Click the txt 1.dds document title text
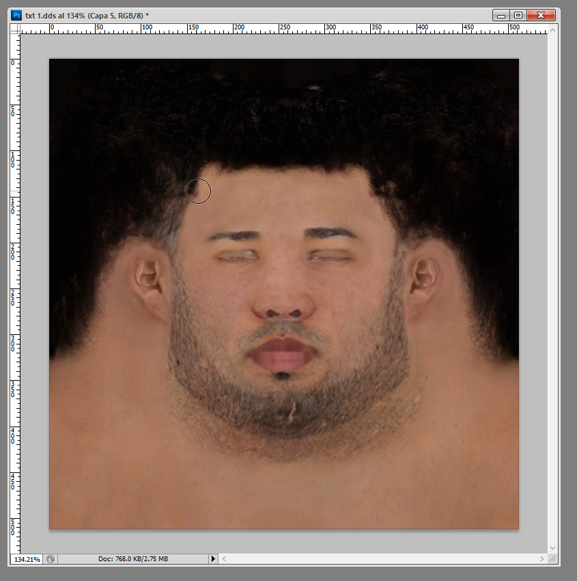Screen dimensions: 577x581 87,16
